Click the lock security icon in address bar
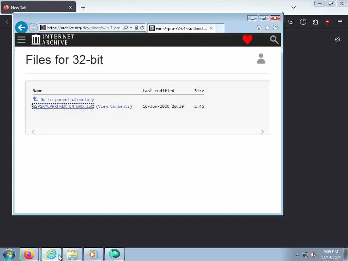Viewport: 348px width, 261px height. click(x=137, y=28)
